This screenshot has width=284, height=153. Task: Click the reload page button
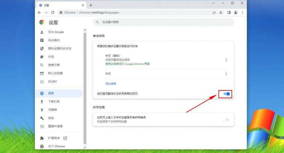click(x=53, y=12)
